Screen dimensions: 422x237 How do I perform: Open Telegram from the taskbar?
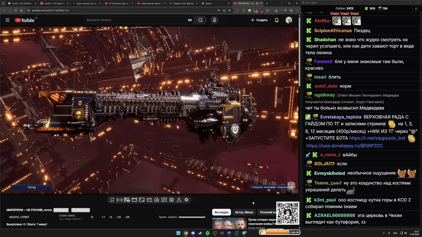pos(244,233)
